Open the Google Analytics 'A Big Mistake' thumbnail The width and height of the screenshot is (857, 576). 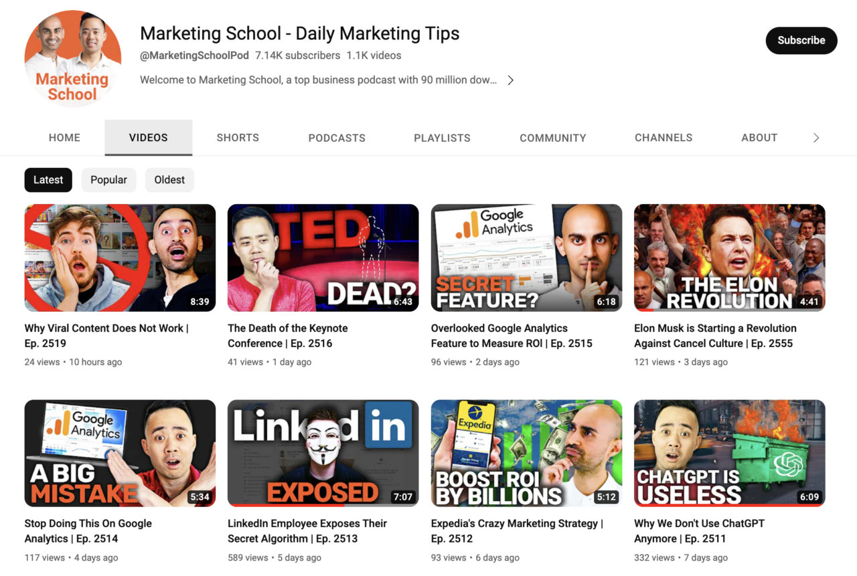click(120, 453)
